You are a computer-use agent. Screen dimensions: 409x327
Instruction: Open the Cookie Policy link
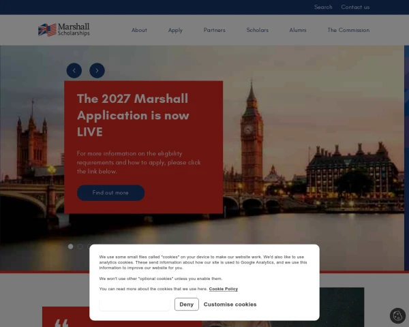[224, 289]
